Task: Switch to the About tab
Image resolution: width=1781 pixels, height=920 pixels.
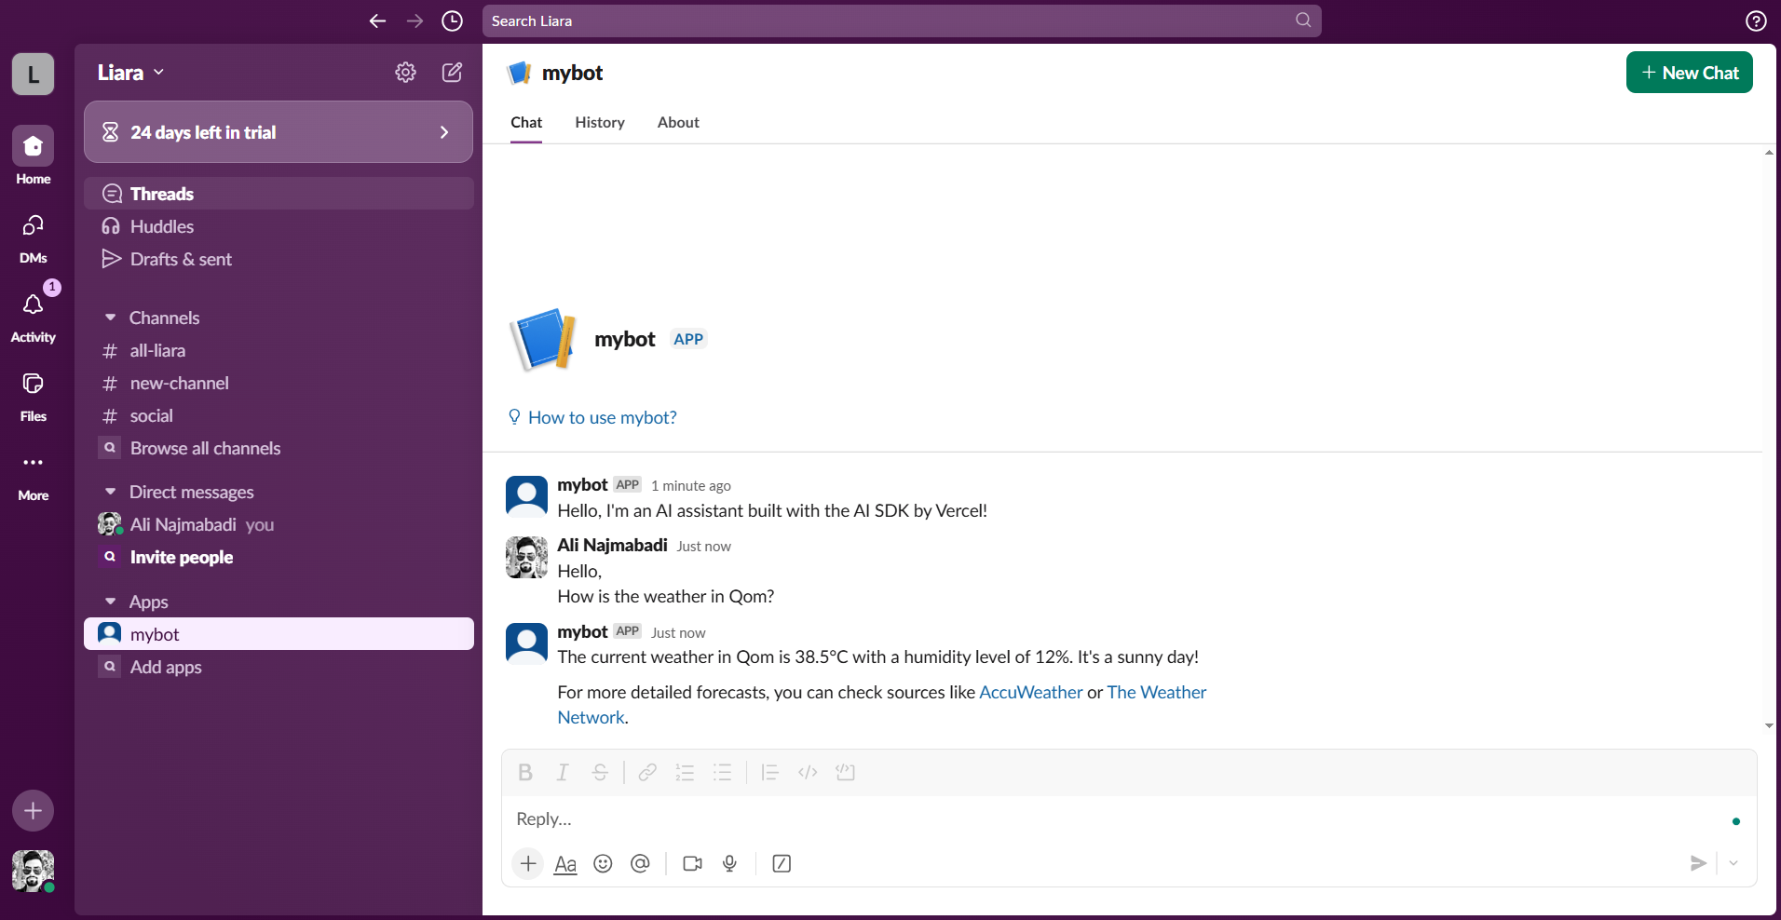Action: pos(678,123)
